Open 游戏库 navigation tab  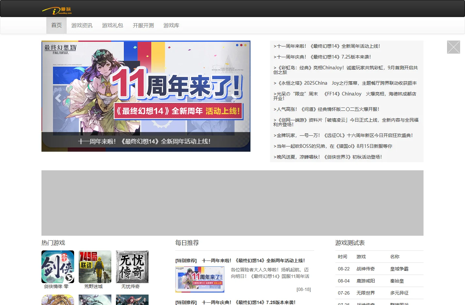(x=171, y=25)
